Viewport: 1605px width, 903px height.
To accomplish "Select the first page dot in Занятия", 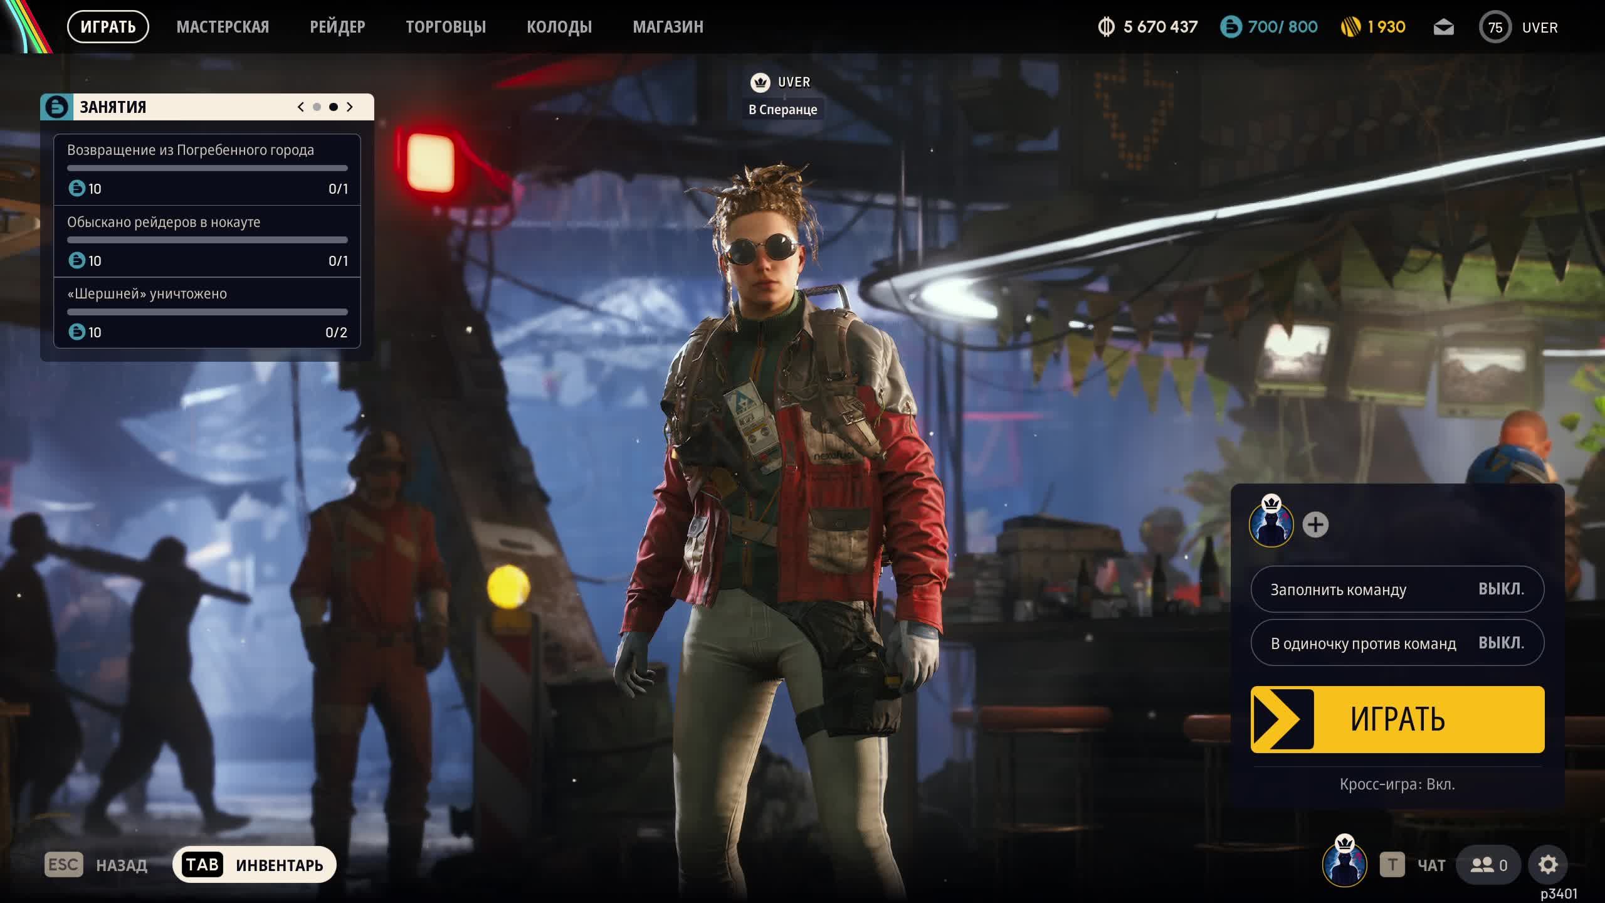I will [x=317, y=107].
